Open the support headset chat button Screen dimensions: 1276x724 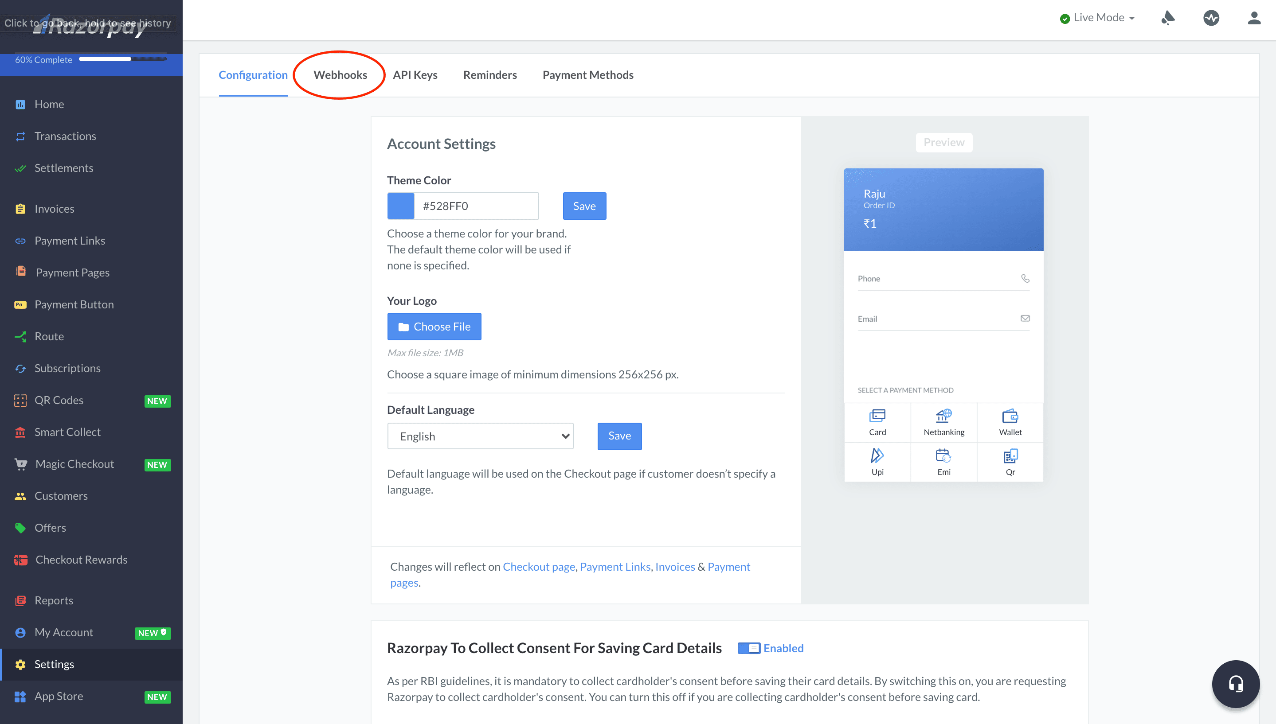click(x=1235, y=683)
